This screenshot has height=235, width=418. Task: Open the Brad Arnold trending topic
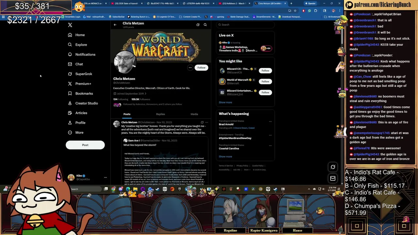pyautogui.click(x=226, y=124)
